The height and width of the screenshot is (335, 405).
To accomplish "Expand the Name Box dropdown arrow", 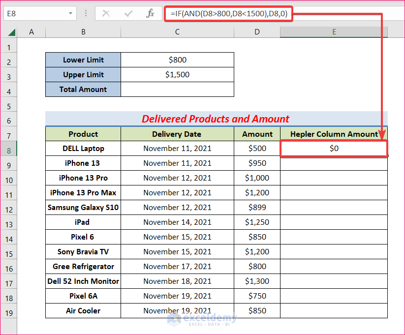I will pos(70,13).
